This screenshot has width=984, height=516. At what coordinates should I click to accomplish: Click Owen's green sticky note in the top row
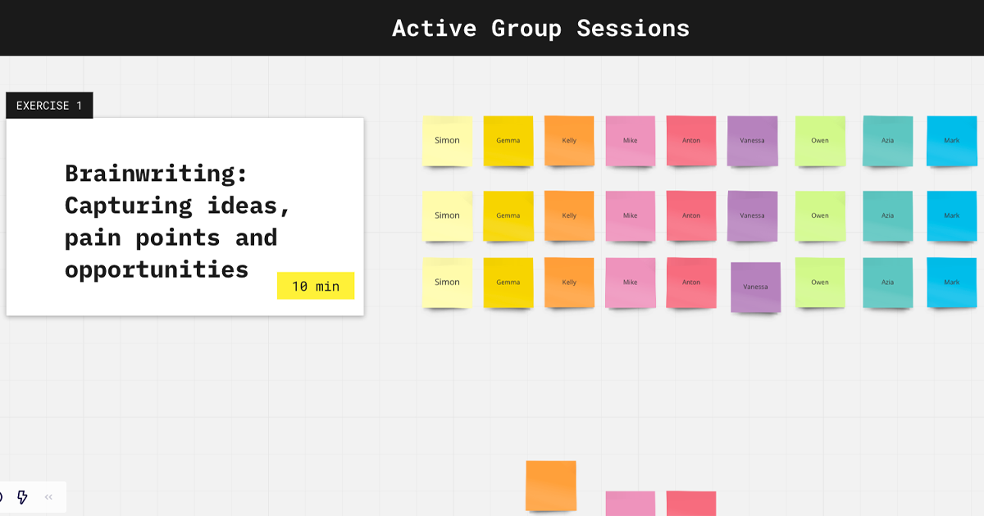click(820, 141)
